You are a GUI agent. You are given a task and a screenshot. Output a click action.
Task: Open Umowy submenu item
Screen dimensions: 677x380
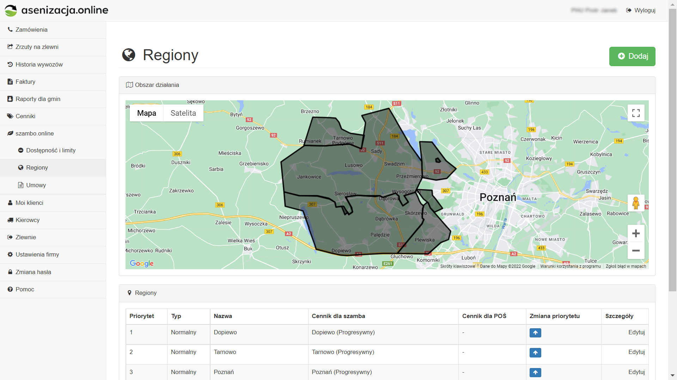coord(53,185)
